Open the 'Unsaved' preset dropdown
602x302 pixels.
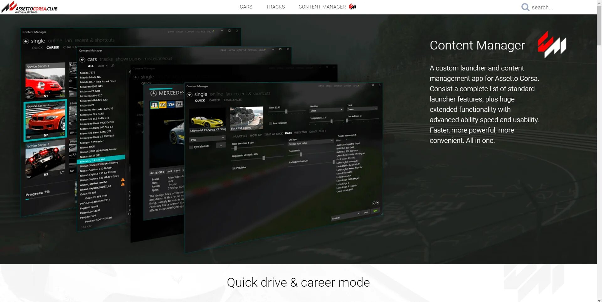[x=346, y=216]
